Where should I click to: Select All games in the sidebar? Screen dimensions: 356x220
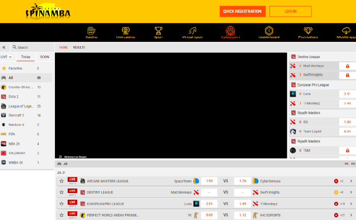pyautogui.click(x=26, y=78)
